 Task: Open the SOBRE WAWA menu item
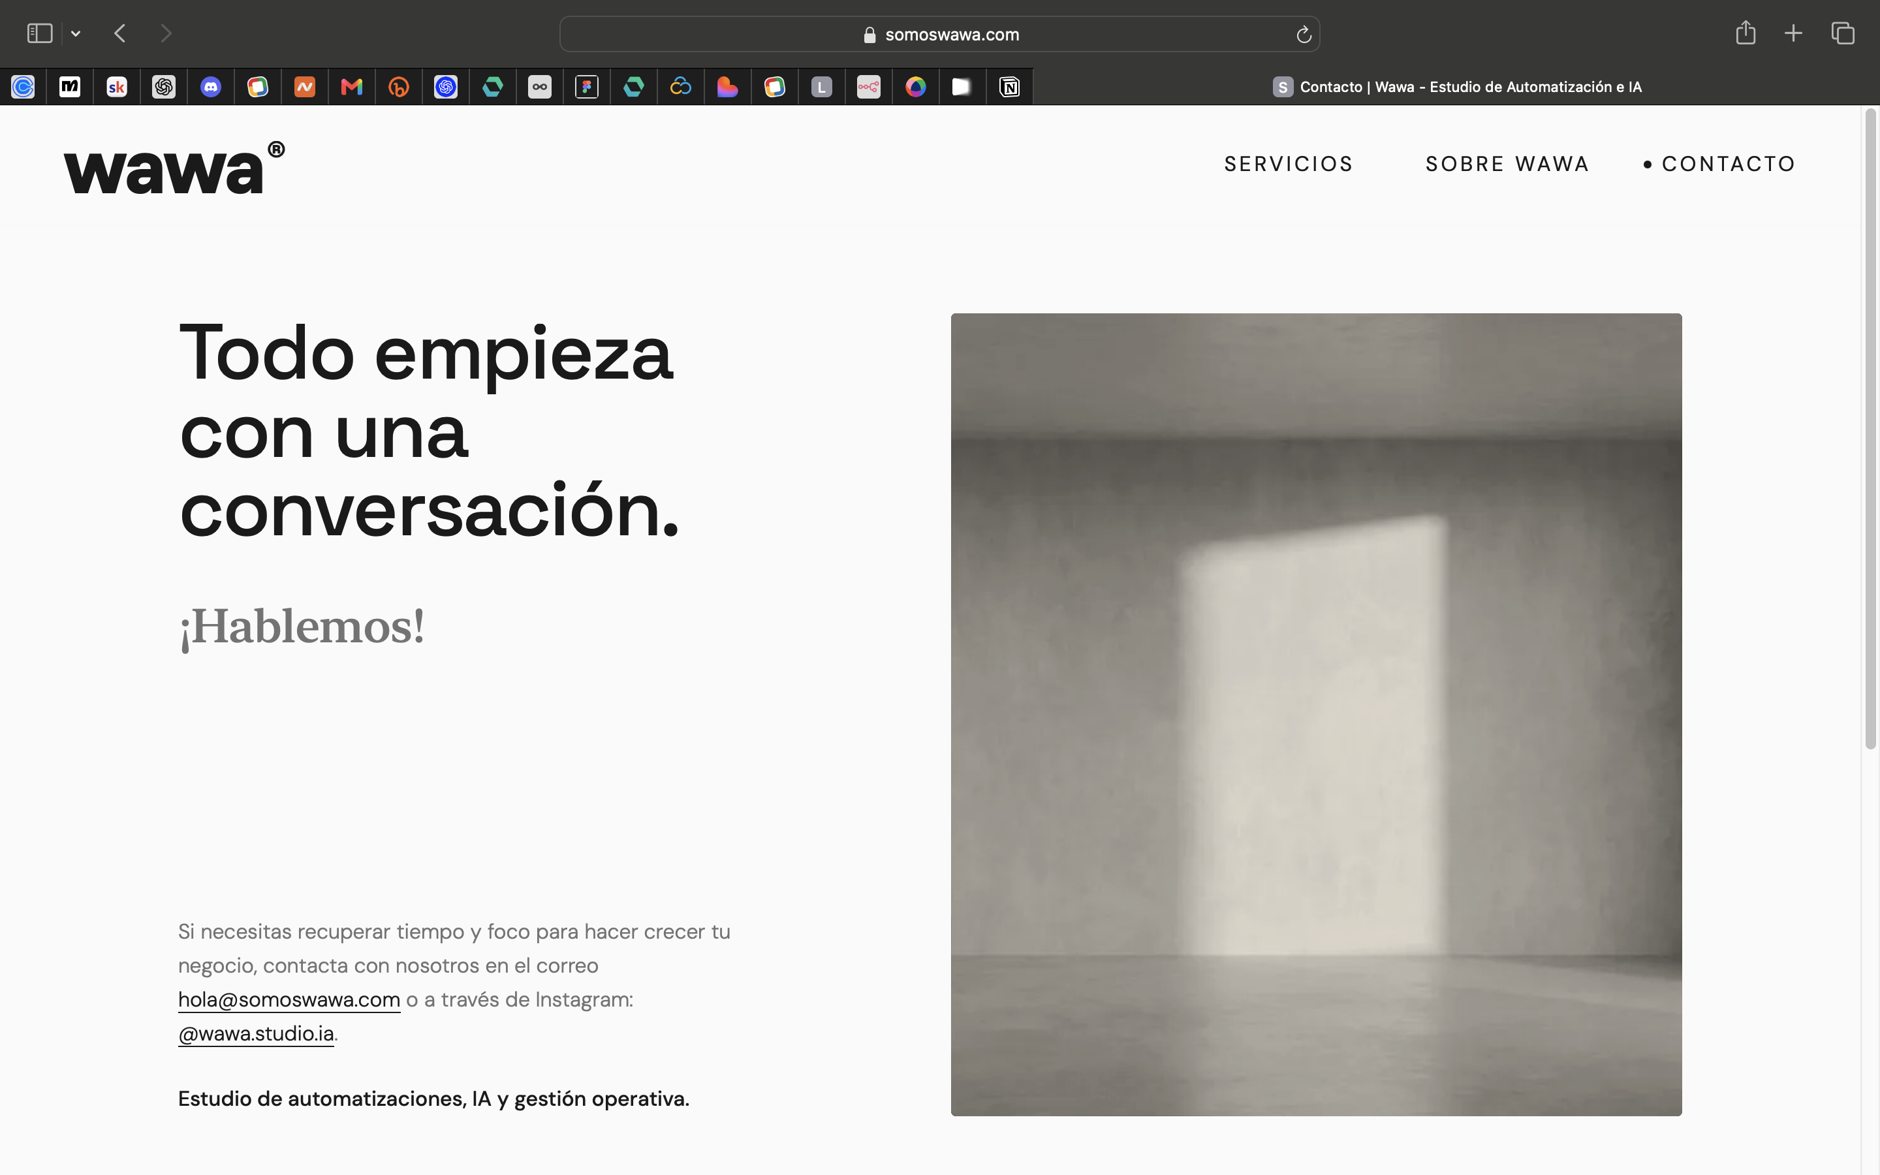[x=1507, y=164]
